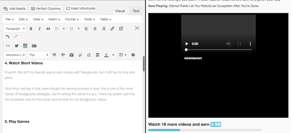
Task: Open the File menu
Action: point(10,19)
